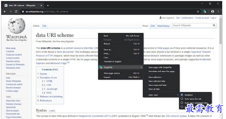Open the Microsoft Edge link
This screenshot has height=119, width=226.
[58, 63]
